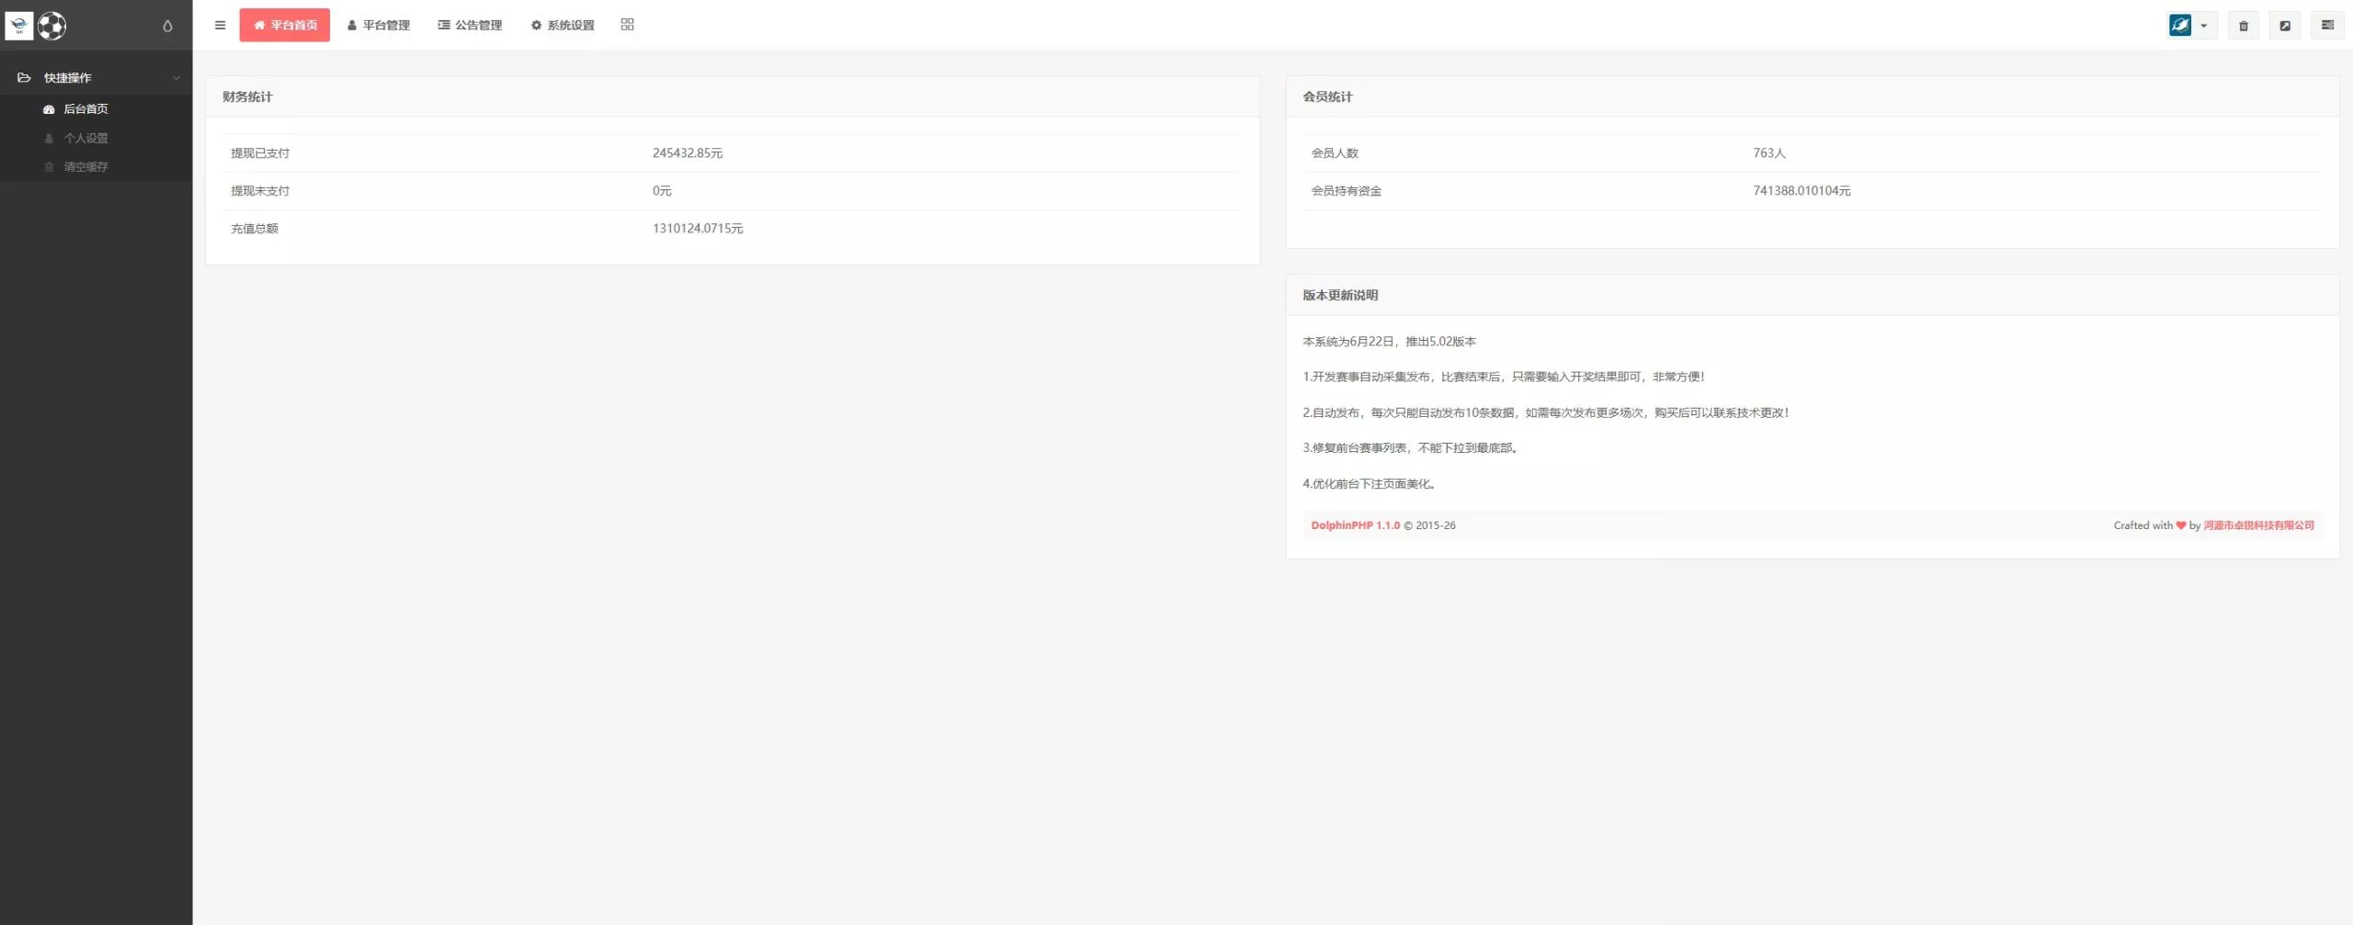The image size is (2353, 925).
Task: Open the 公告管理 menu
Action: click(x=471, y=25)
